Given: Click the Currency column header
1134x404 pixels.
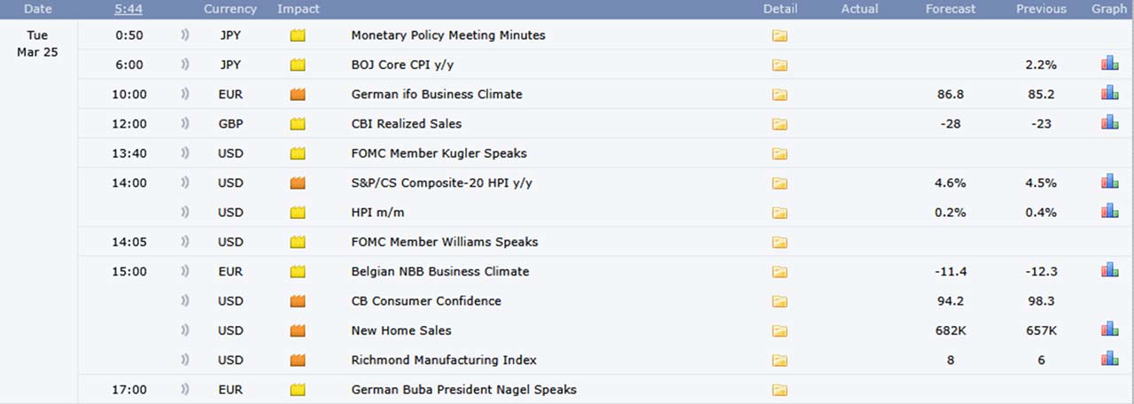Looking at the screenshot, I should [230, 9].
